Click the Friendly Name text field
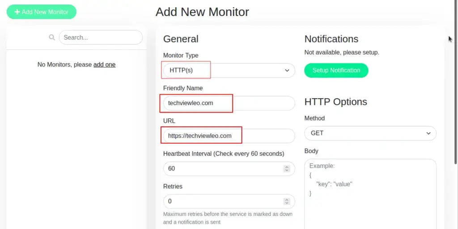458x229 pixels. click(228, 103)
